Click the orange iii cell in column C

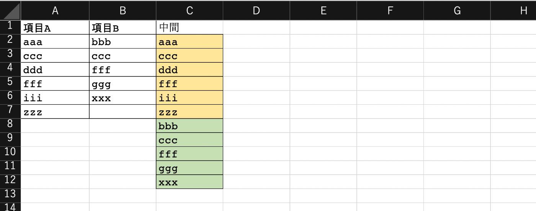(190, 98)
